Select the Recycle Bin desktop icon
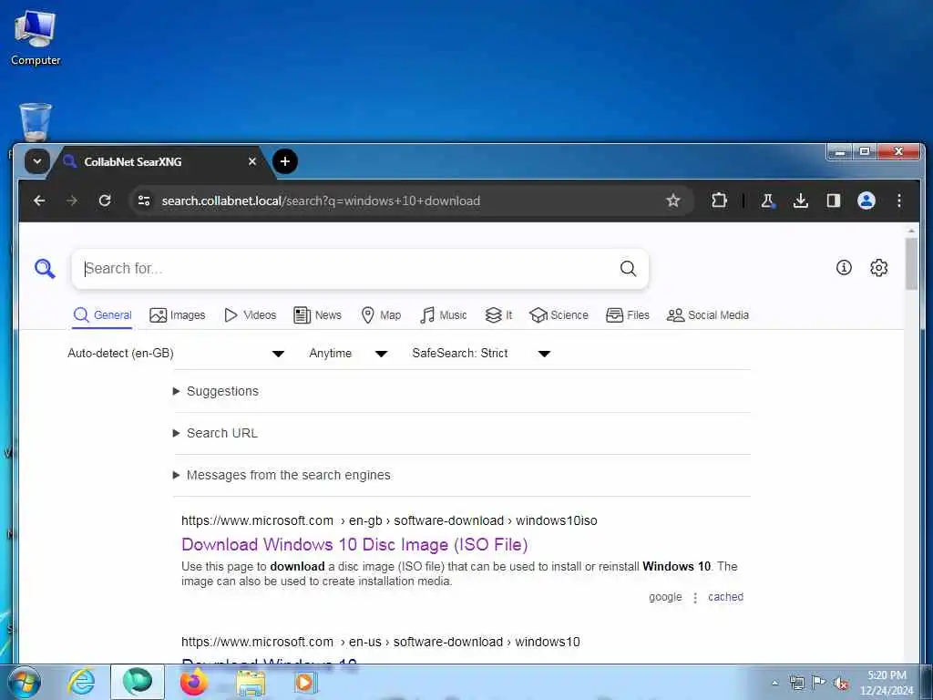Screen dimensions: 933x700 (36, 122)
